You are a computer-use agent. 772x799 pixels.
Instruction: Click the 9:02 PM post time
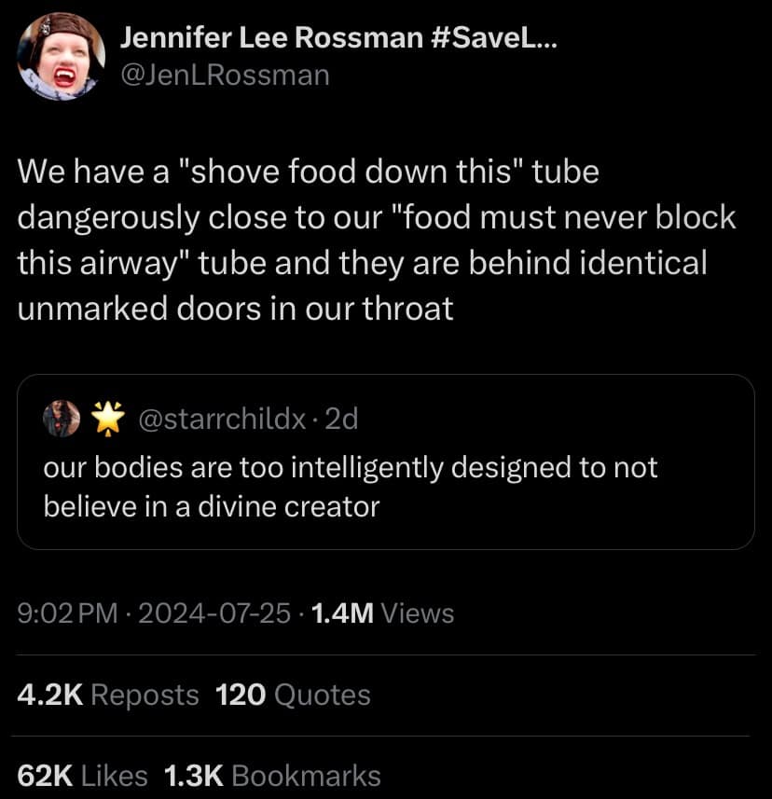coord(68,613)
